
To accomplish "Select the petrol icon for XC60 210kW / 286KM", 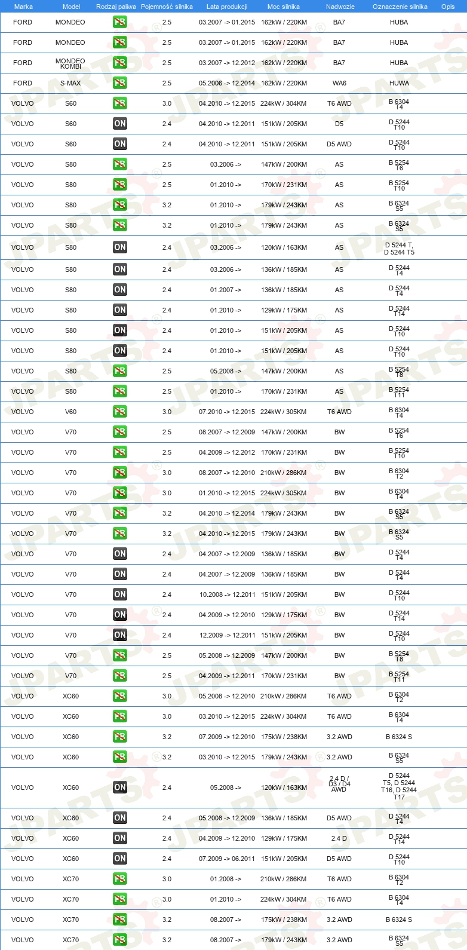I will (120, 696).
